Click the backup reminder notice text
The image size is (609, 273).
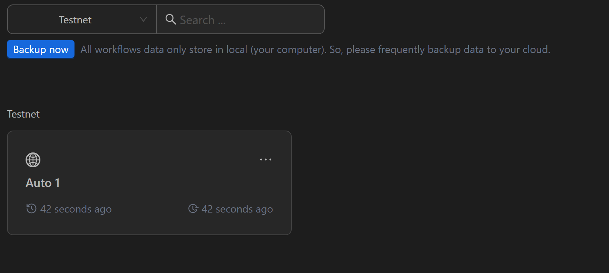pos(315,50)
